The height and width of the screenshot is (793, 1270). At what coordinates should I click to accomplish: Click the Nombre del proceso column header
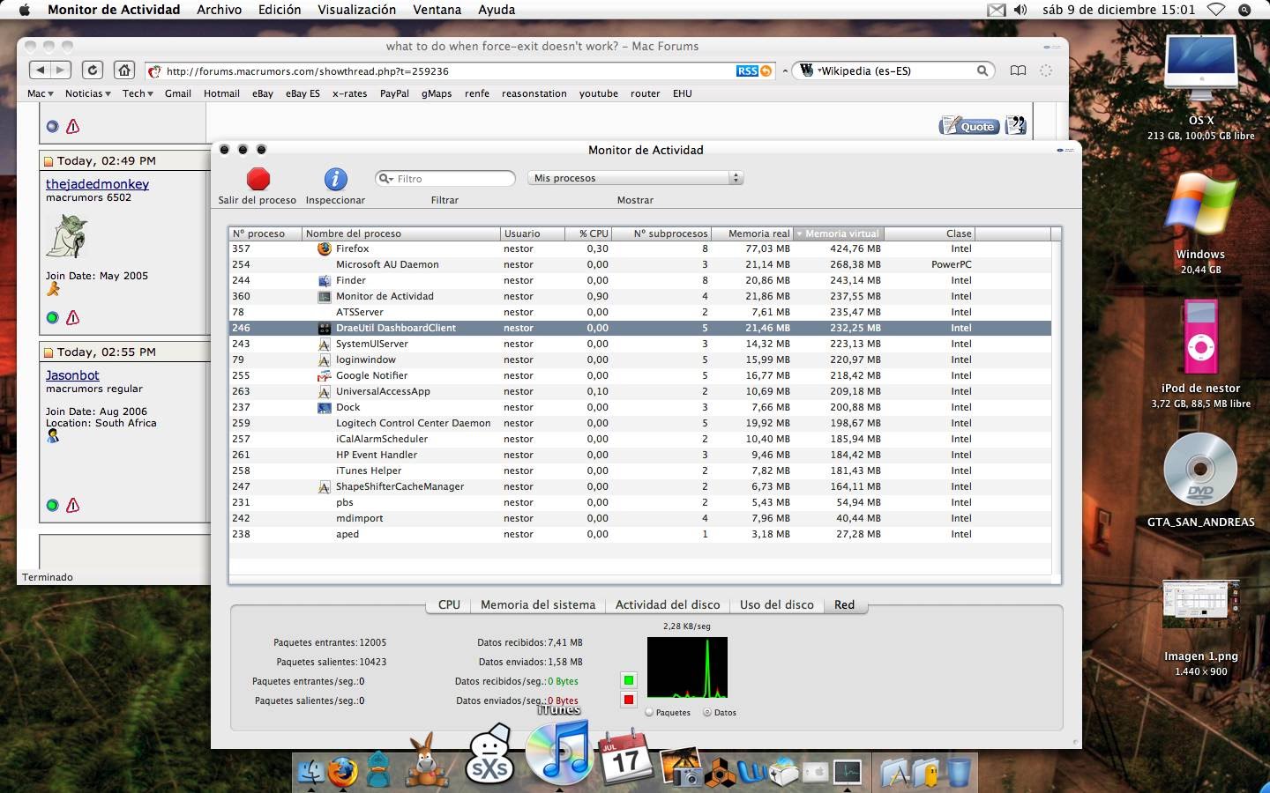tap(401, 233)
